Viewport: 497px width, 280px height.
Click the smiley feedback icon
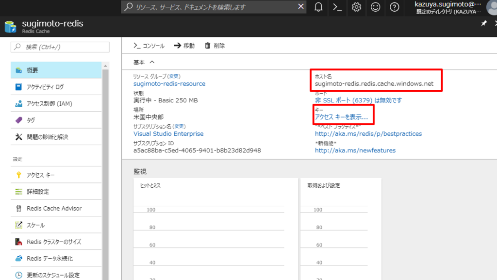[x=375, y=8]
